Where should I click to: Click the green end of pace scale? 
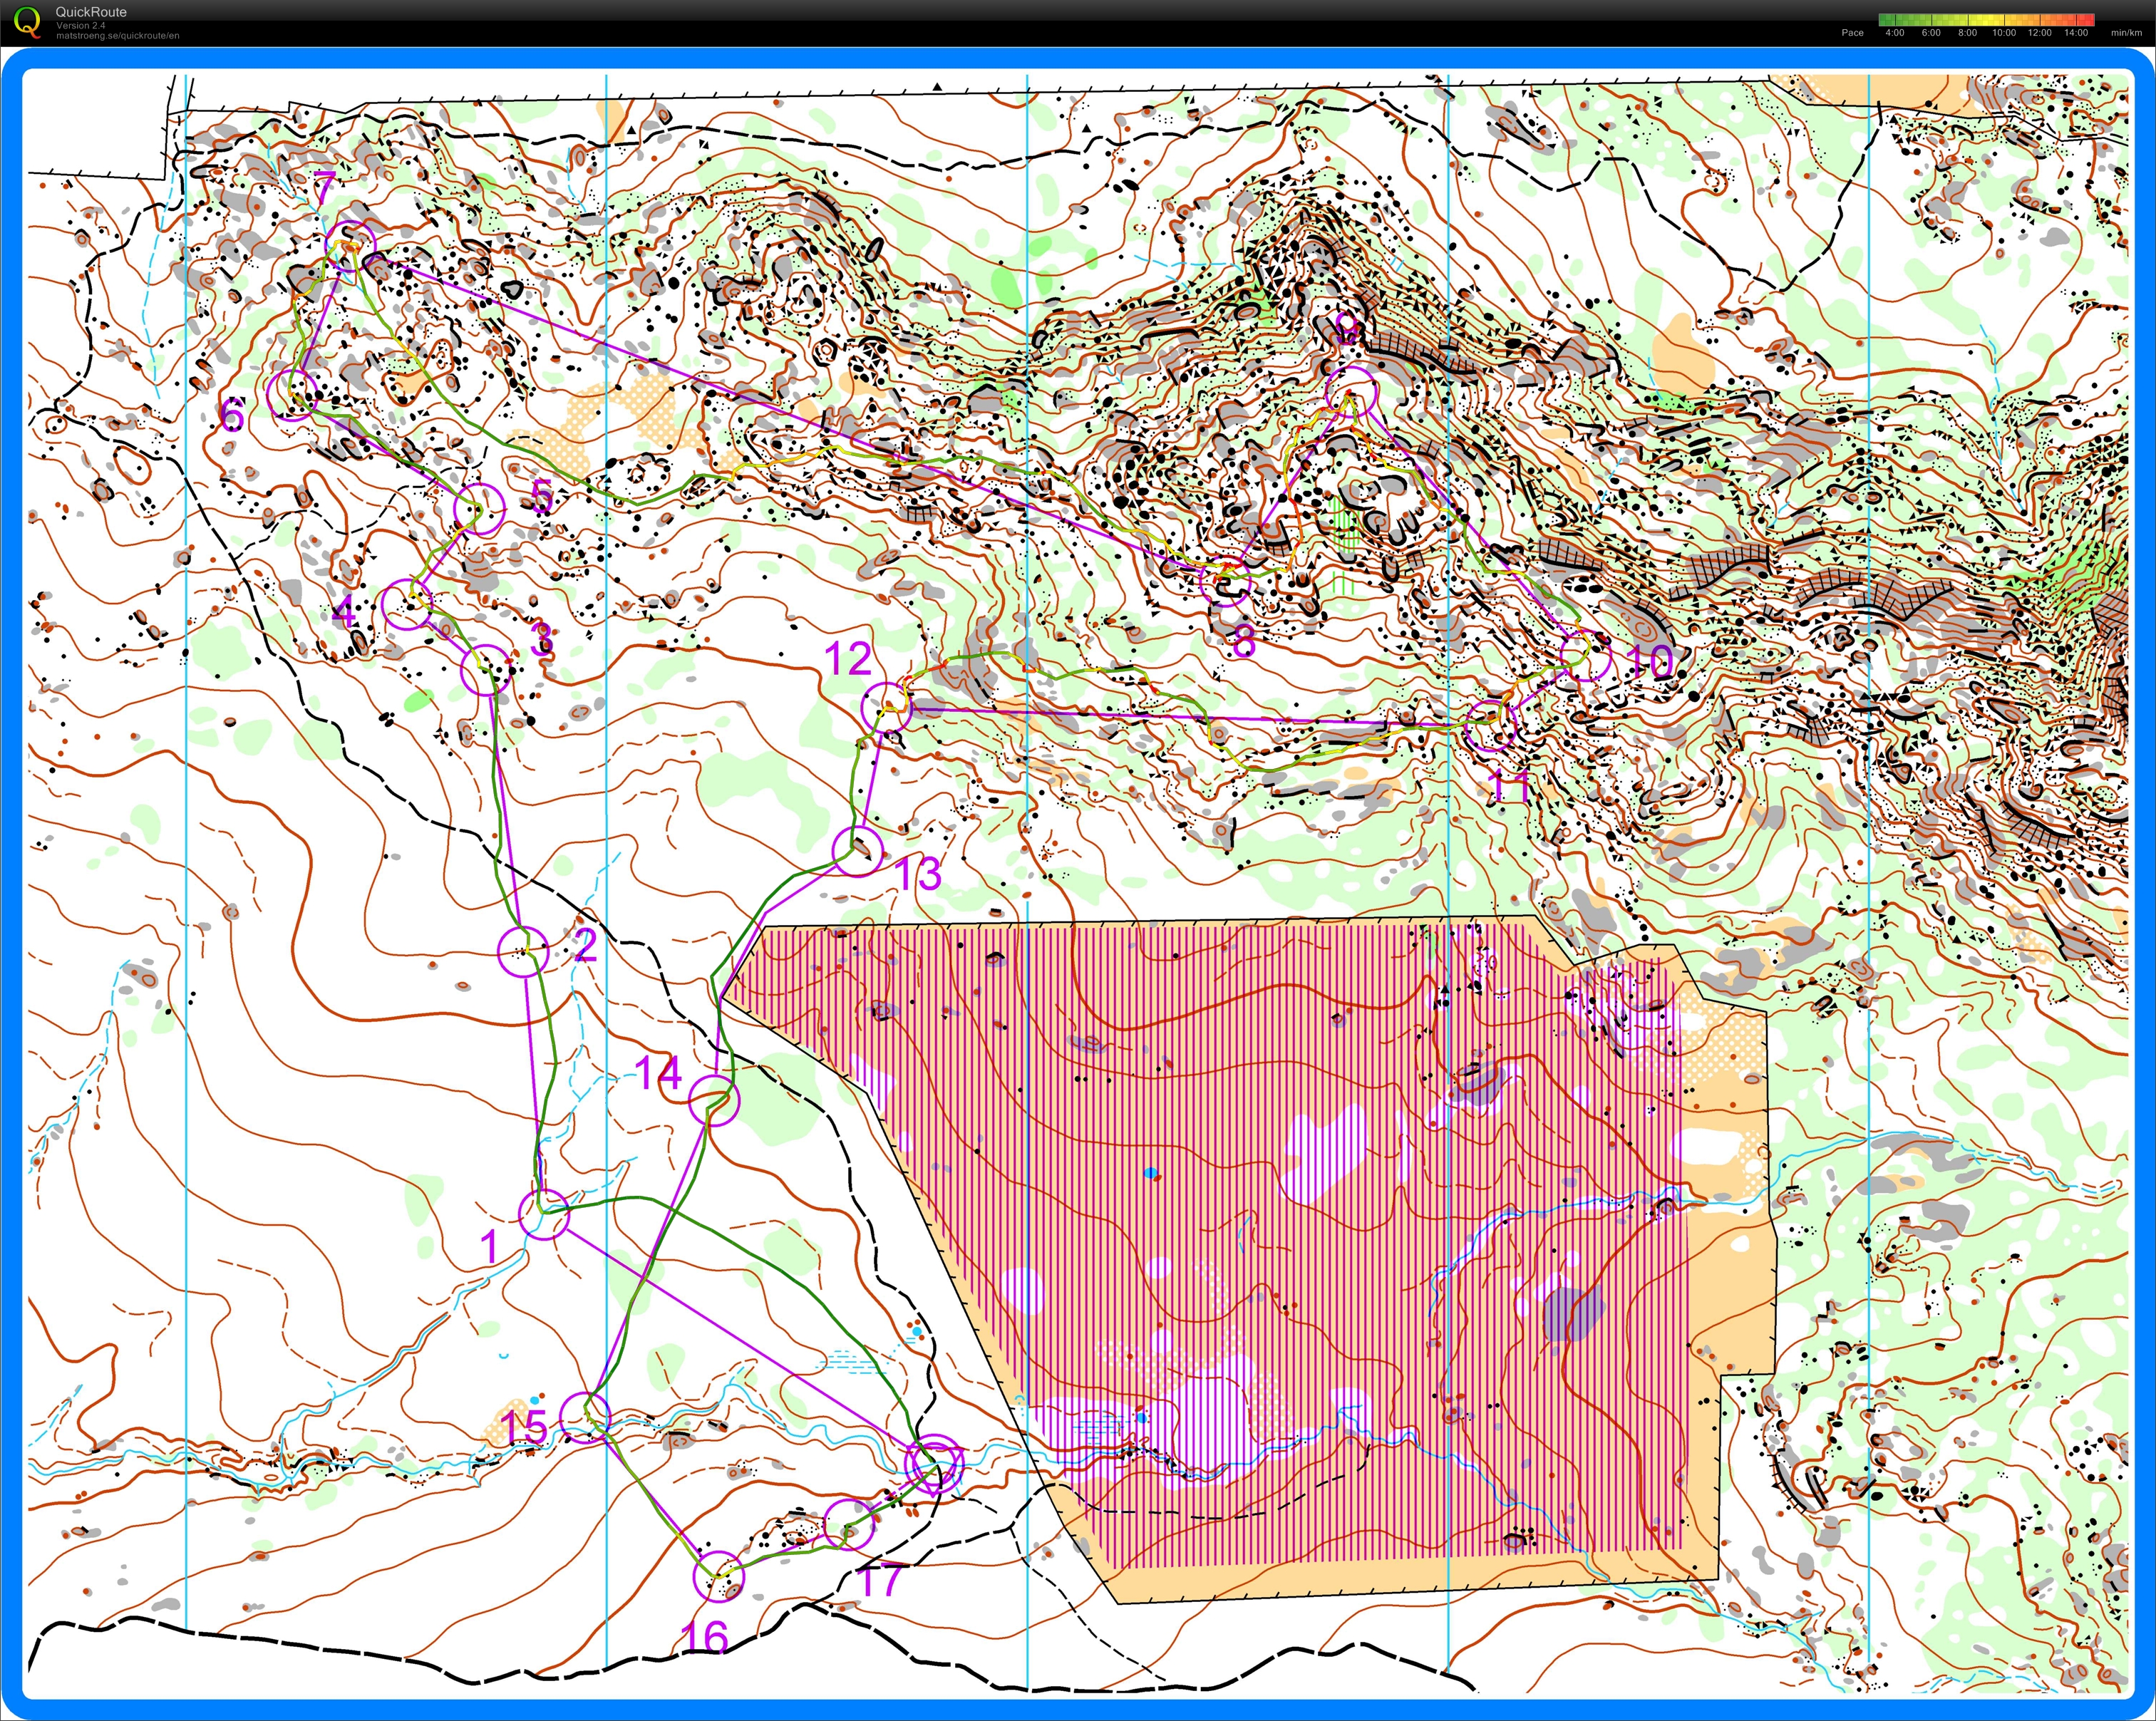pyautogui.click(x=1885, y=19)
